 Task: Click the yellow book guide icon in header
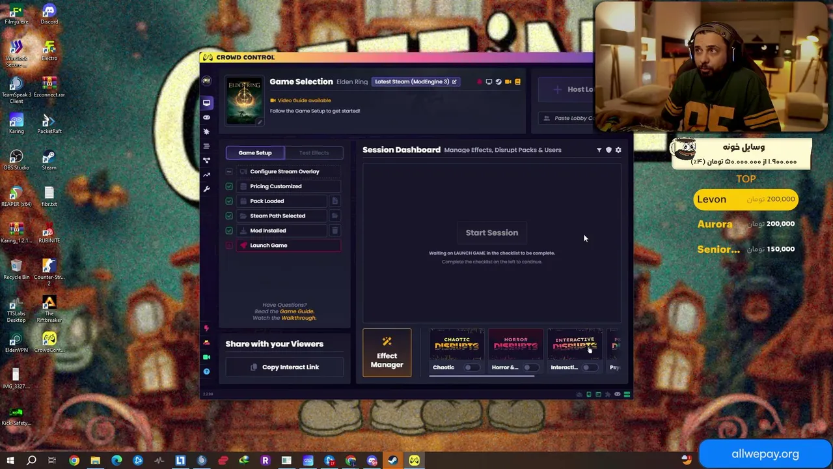click(517, 81)
